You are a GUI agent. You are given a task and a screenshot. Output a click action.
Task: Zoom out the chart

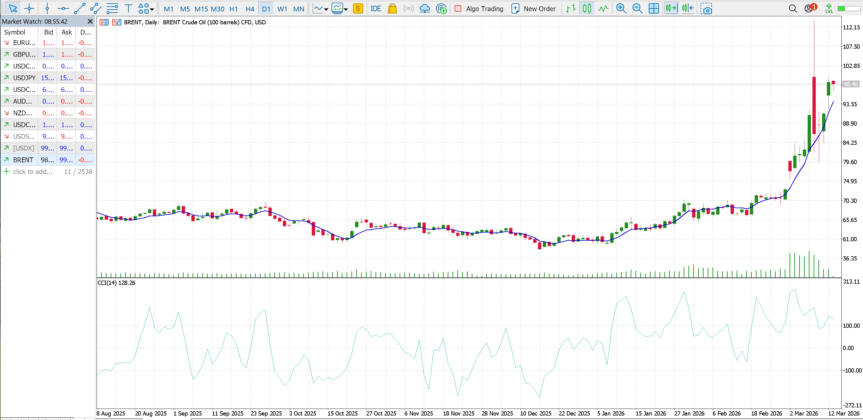[637, 9]
